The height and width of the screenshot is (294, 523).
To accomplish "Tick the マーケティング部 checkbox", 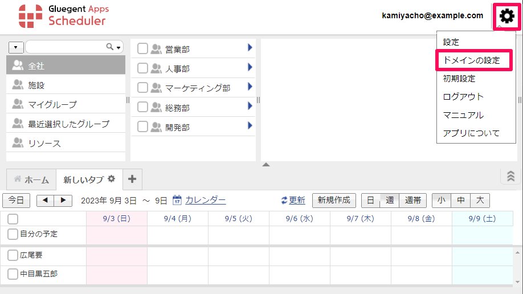I will [143, 88].
